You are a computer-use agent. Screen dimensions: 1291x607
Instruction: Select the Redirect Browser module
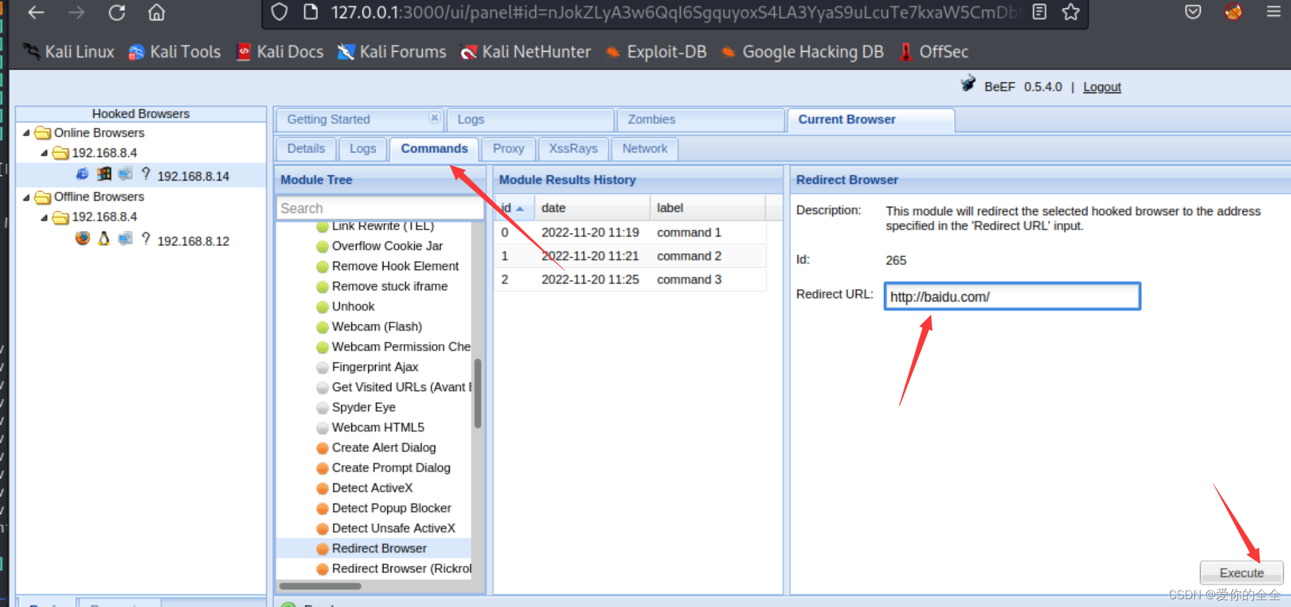(379, 548)
